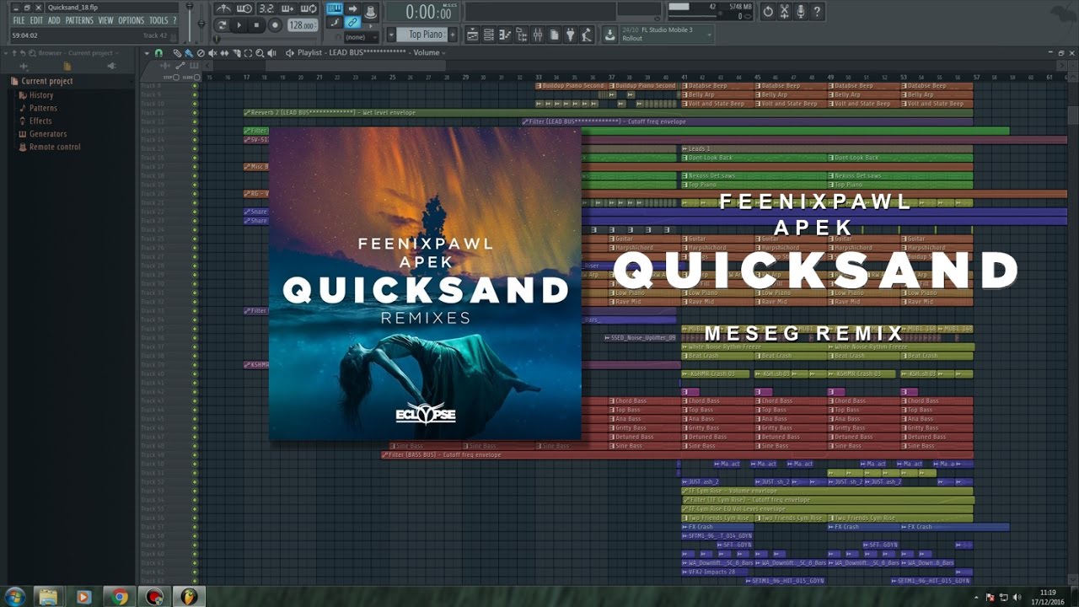Open the Mixer window icon
The image size is (1079, 607).
tap(538, 35)
